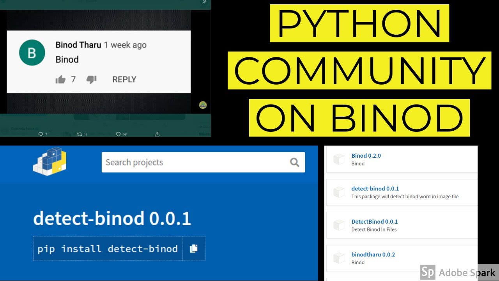Viewport: 499px width, 281px height.
Task: Click the small round badge on video corner
Action: [203, 105]
